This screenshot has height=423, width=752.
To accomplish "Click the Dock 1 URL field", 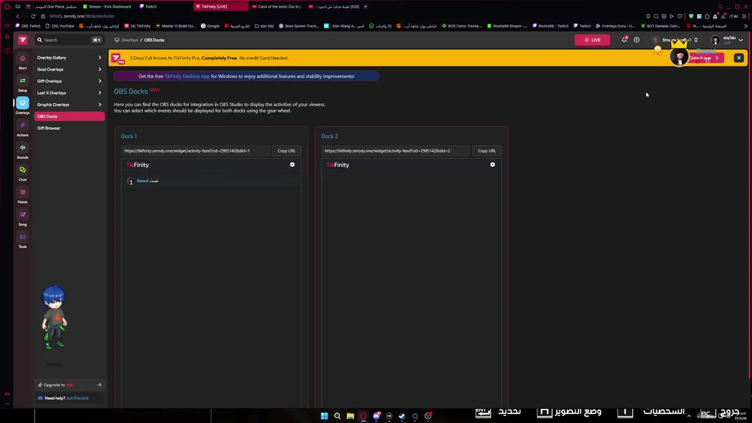I will [x=196, y=151].
